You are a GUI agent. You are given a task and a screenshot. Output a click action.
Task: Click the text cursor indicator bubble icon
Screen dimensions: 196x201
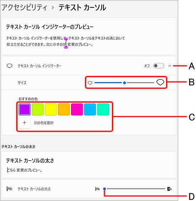coord(10,66)
